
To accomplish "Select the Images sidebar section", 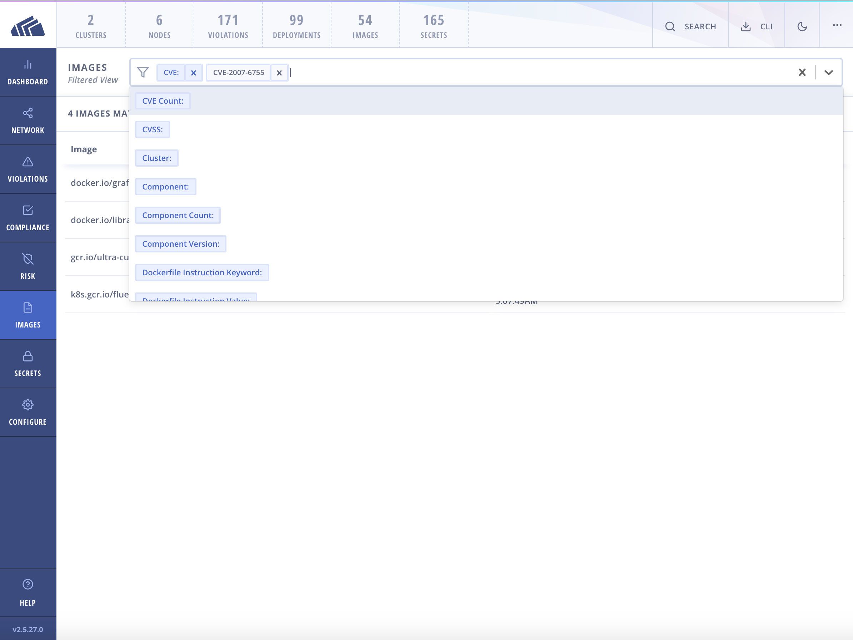I will [28, 315].
